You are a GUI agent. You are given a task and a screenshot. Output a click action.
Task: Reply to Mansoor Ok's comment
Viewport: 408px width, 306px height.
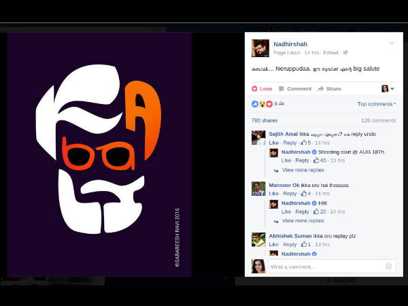tap(290, 194)
